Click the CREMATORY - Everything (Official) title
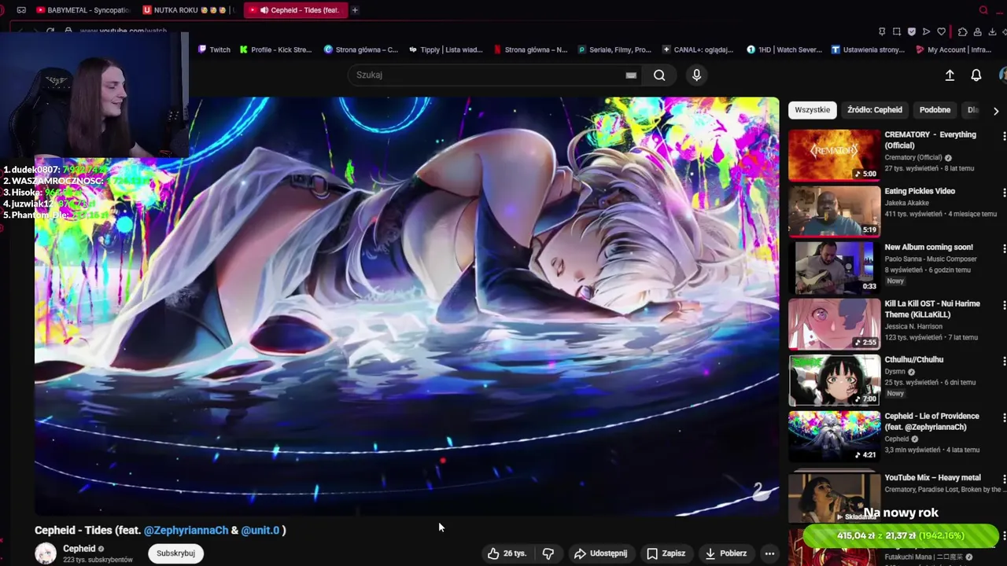This screenshot has height=566, width=1007. 930,140
